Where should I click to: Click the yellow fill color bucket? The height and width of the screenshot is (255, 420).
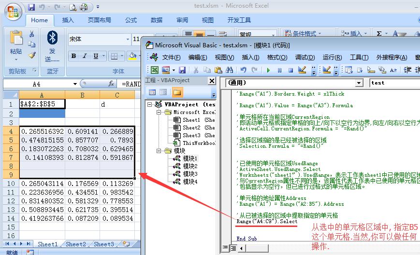click(x=132, y=56)
